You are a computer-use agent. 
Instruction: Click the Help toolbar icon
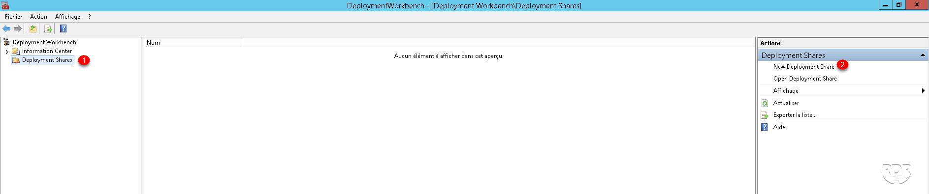(64, 28)
